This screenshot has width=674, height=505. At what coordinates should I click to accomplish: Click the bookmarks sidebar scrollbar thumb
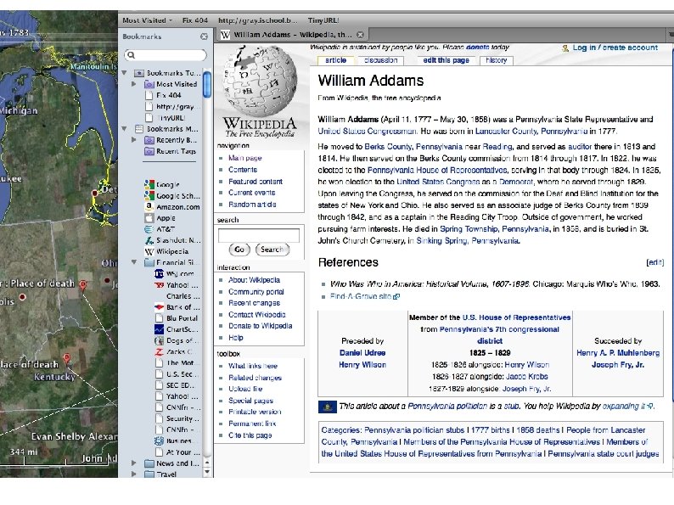pos(207,85)
